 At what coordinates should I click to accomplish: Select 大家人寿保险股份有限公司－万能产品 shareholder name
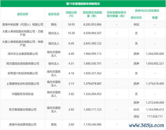[x=23, y=33]
